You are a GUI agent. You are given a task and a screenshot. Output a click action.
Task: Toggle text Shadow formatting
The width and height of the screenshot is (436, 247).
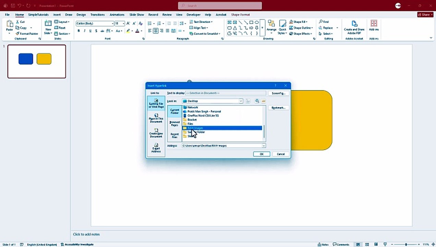pos(96,31)
